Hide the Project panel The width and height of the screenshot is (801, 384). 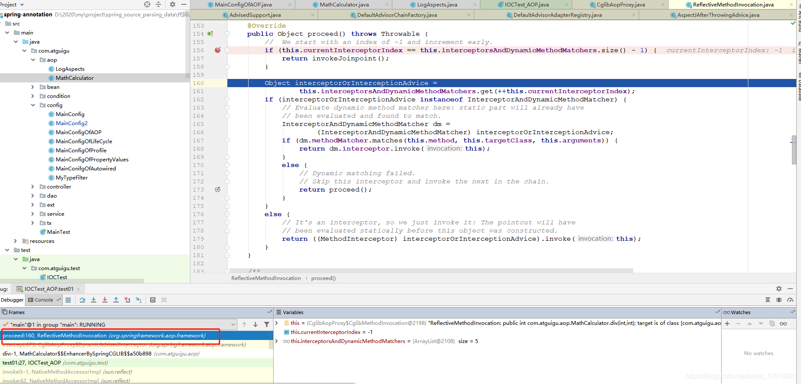coord(184,4)
